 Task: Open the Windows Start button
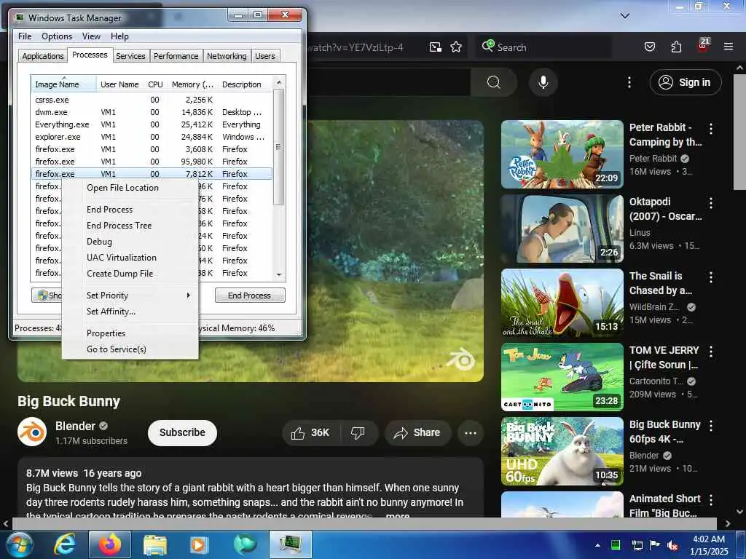pos(19,544)
